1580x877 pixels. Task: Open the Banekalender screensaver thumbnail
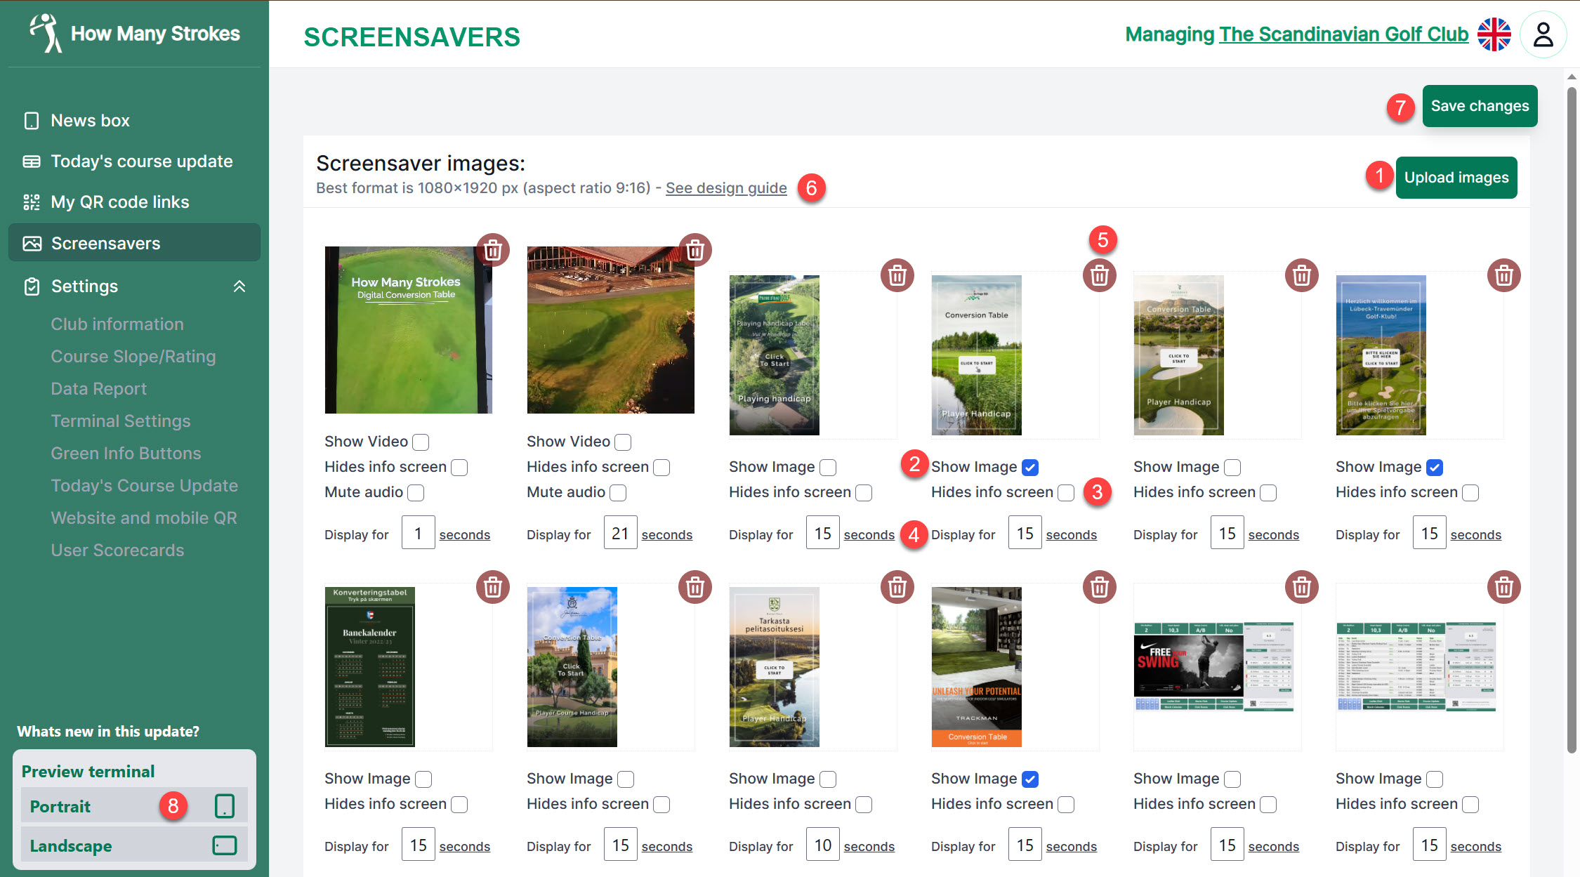(x=370, y=667)
